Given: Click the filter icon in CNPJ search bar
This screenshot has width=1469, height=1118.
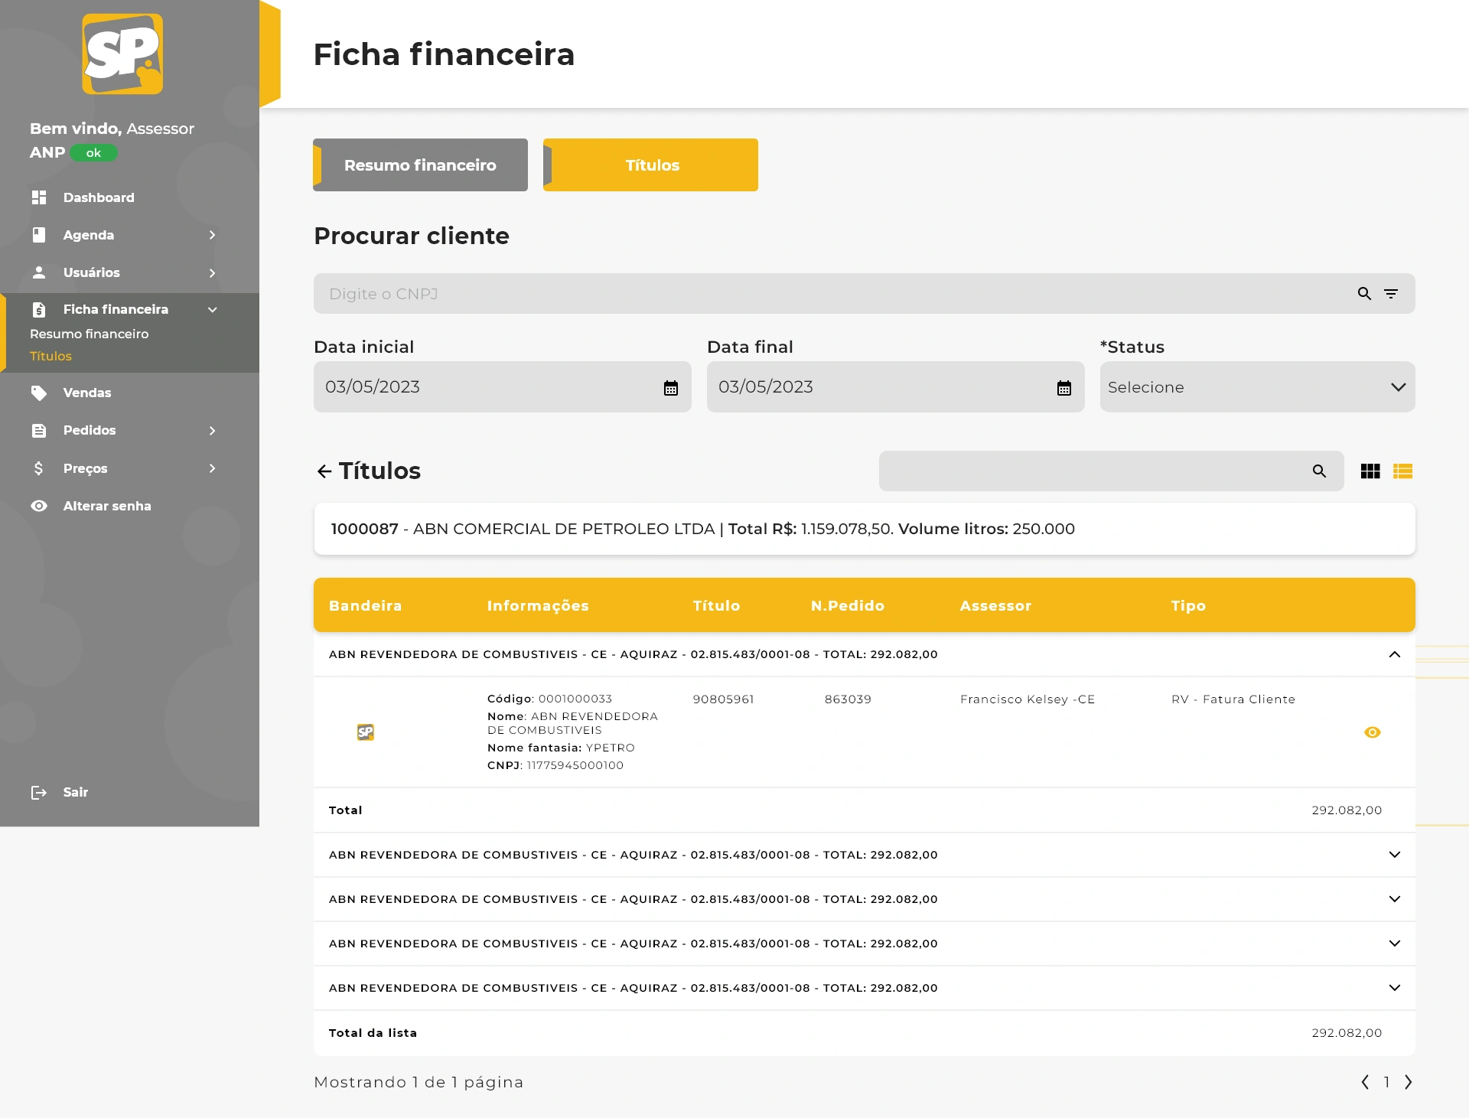Looking at the screenshot, I should click(x=1391, y=294).
